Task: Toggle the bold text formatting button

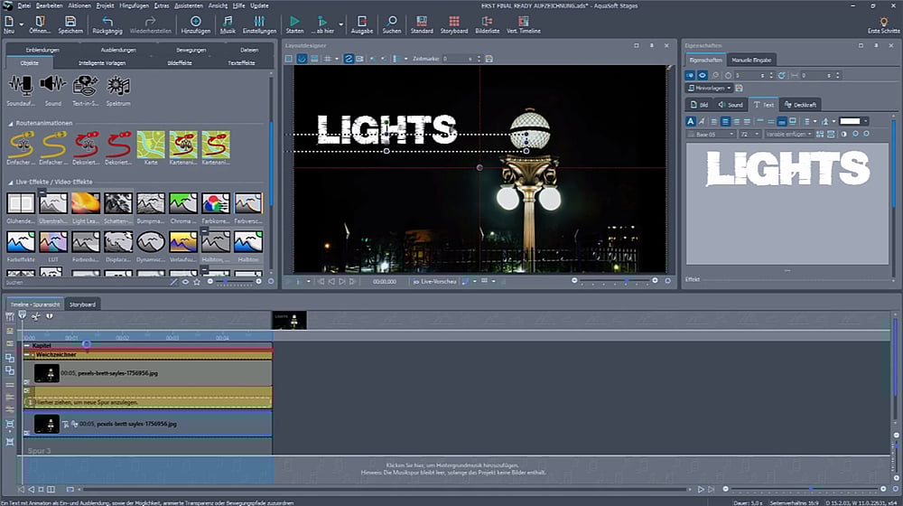Action: [692, 121]
